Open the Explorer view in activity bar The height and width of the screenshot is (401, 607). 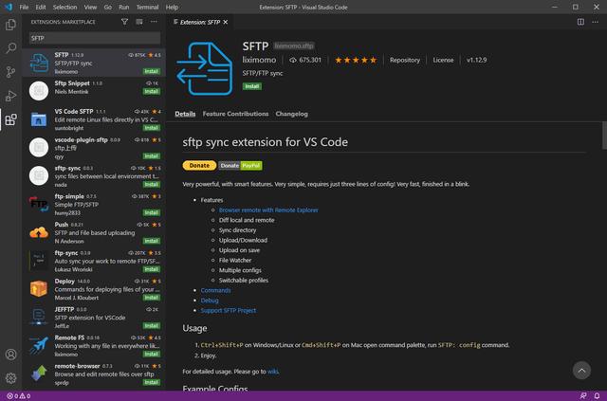(x=10, y=25)
